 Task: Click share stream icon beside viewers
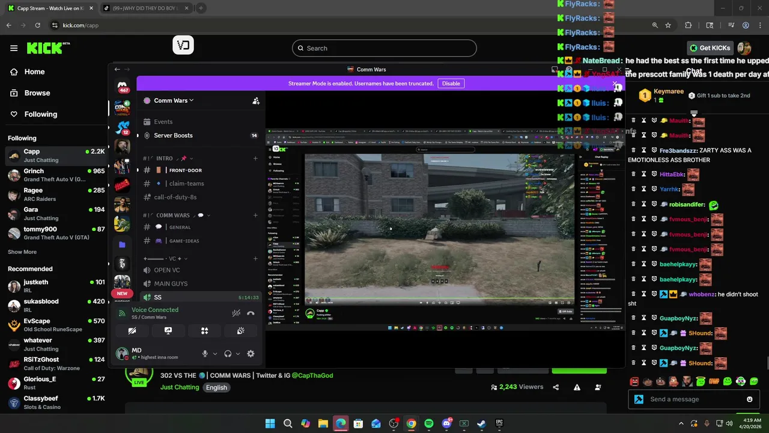pyautogui.click(x=556, y=387)
